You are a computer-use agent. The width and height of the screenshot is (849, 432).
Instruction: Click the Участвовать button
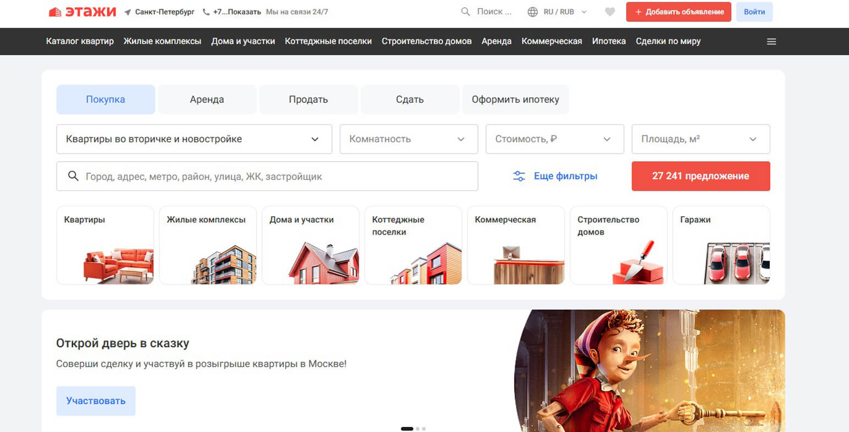point(96,401)
